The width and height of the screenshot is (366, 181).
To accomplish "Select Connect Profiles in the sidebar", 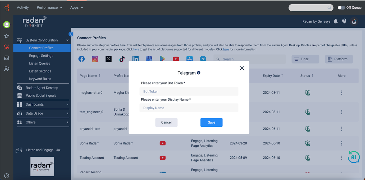I will tap(41, 48).
